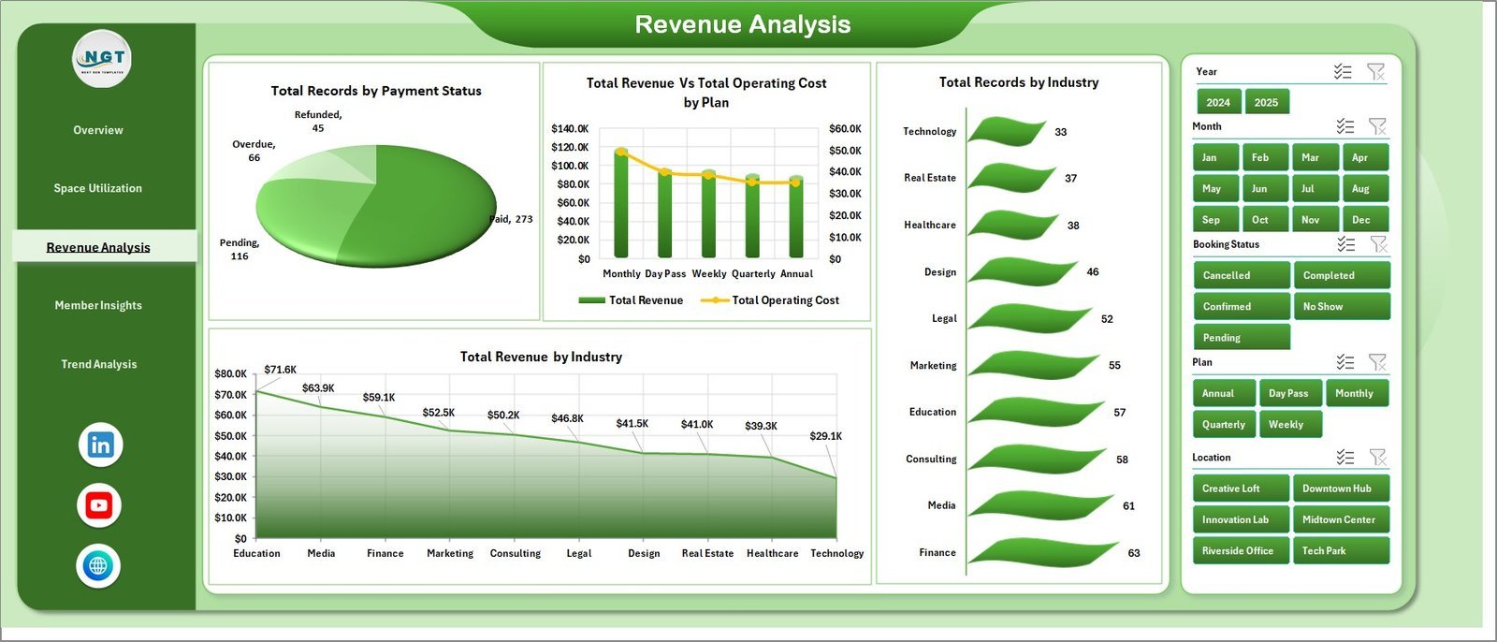This screenshot has width=1497, height=642.
Task: Toggle the Cancelled booking status filter
Action: (1241, 275)
